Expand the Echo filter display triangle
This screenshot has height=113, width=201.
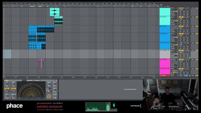click(x=18, y=98)
